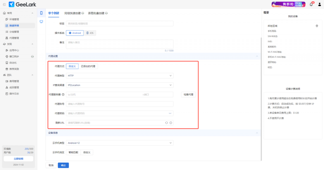This screenshot has height=170, width=324.
Task: Switch proxy method to 已添加的代理
Action: pyautogui.click(x=88, y=66)
